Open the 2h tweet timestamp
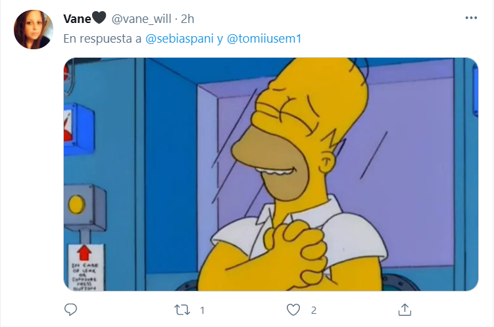This screenshot has width=494, height=327. [x=187, y=19]
